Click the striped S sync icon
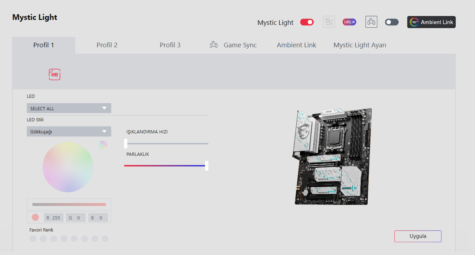 (329, 22)
